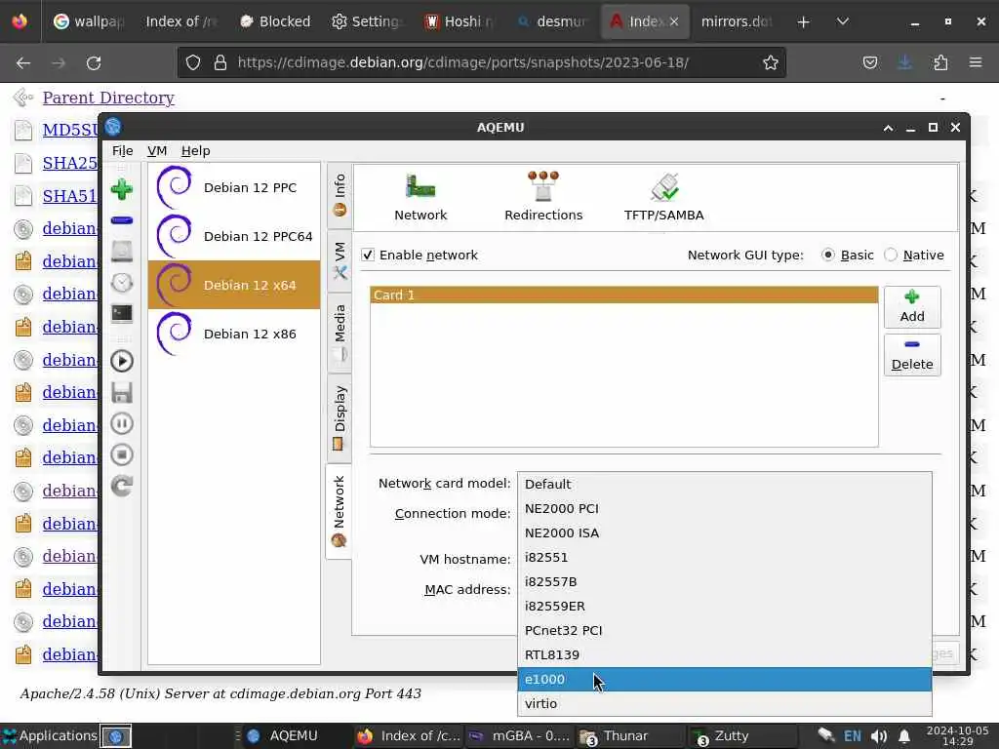Open the TFTP/SAMBA icon page
999x749 pixels.
coord(663,197)
